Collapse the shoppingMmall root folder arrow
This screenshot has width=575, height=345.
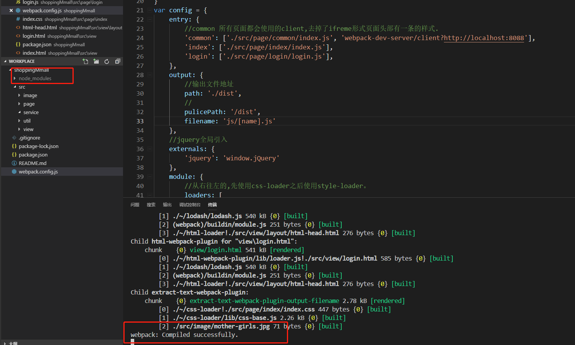point(10,70)
